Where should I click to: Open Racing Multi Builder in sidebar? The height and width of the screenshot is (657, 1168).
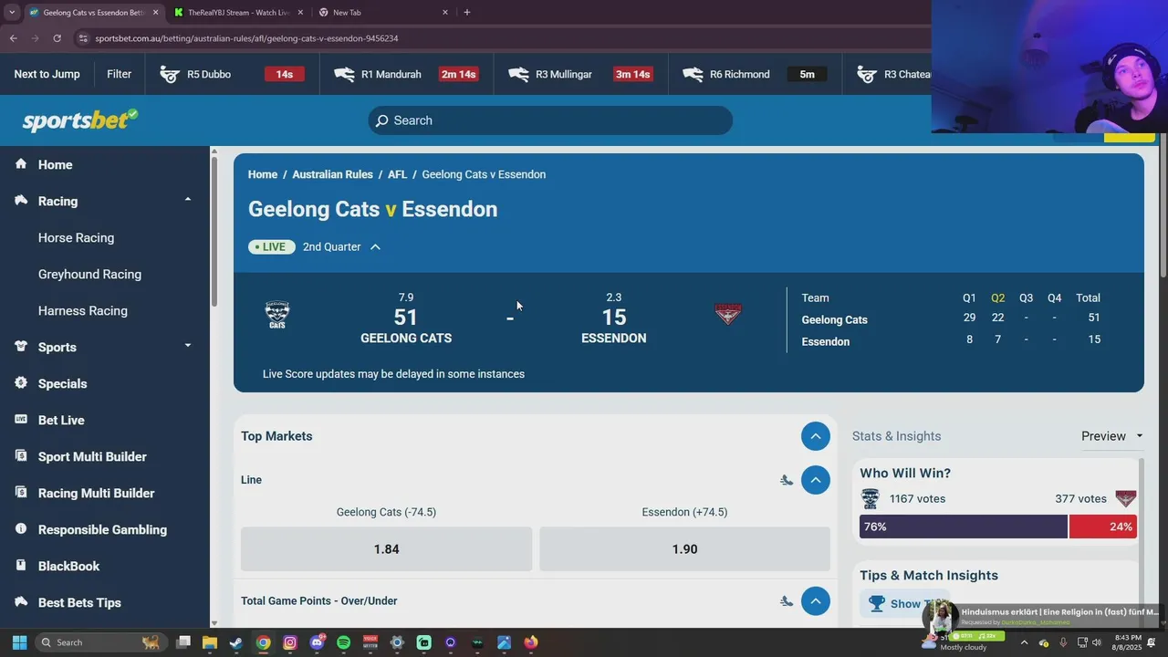(x=96, y=493)
